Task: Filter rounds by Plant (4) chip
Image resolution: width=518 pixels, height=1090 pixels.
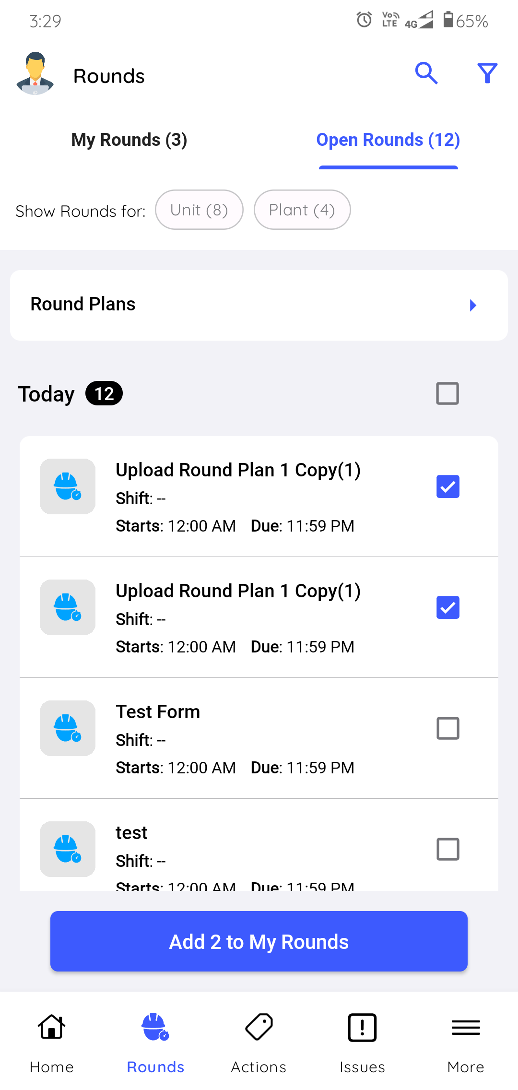Action: pos(302,210)
